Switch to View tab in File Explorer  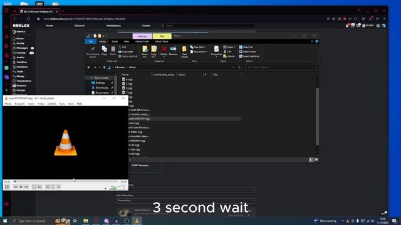coord(127,41)
